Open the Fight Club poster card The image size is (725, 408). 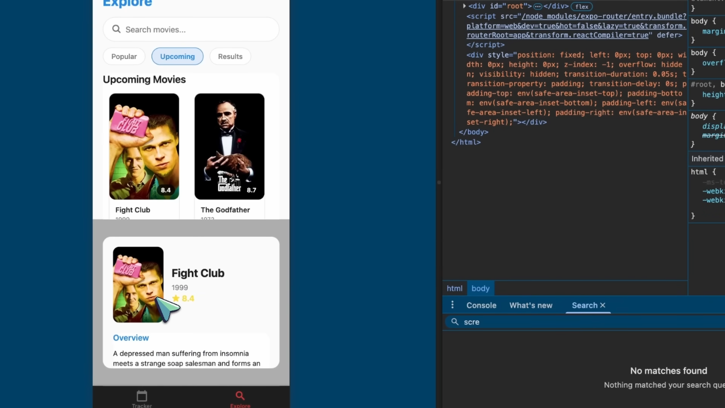pos(144,146)
